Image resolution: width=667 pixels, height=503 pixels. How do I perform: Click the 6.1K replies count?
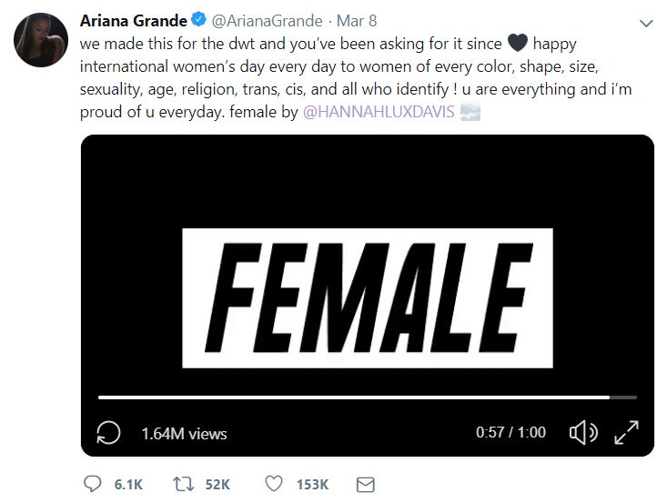(x=128, y=484)
